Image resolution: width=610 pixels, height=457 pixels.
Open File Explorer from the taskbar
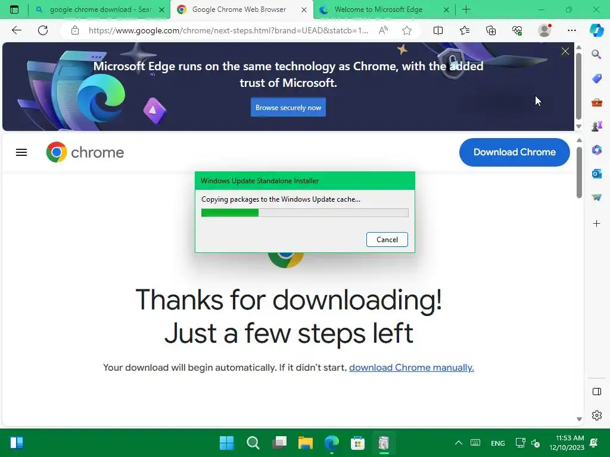point(306,443)
